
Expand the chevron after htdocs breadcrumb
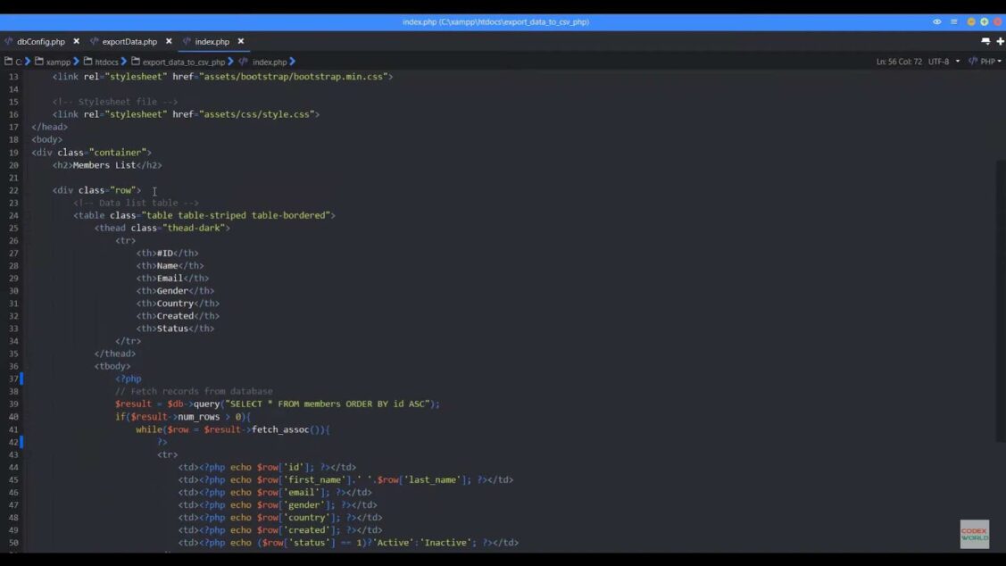click(124, 62)
